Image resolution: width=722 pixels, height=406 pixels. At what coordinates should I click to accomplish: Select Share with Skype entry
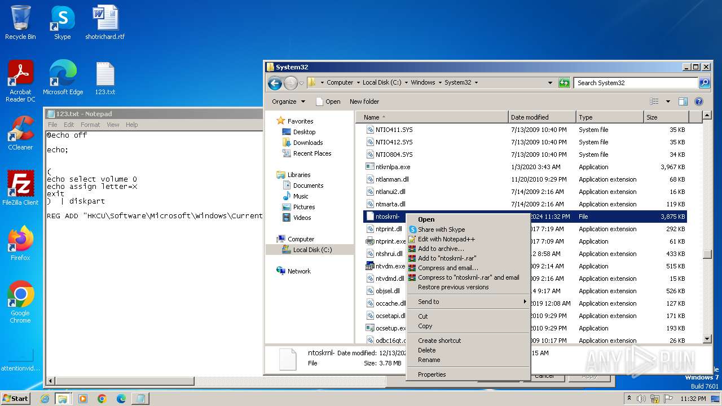tap(468, 230)
